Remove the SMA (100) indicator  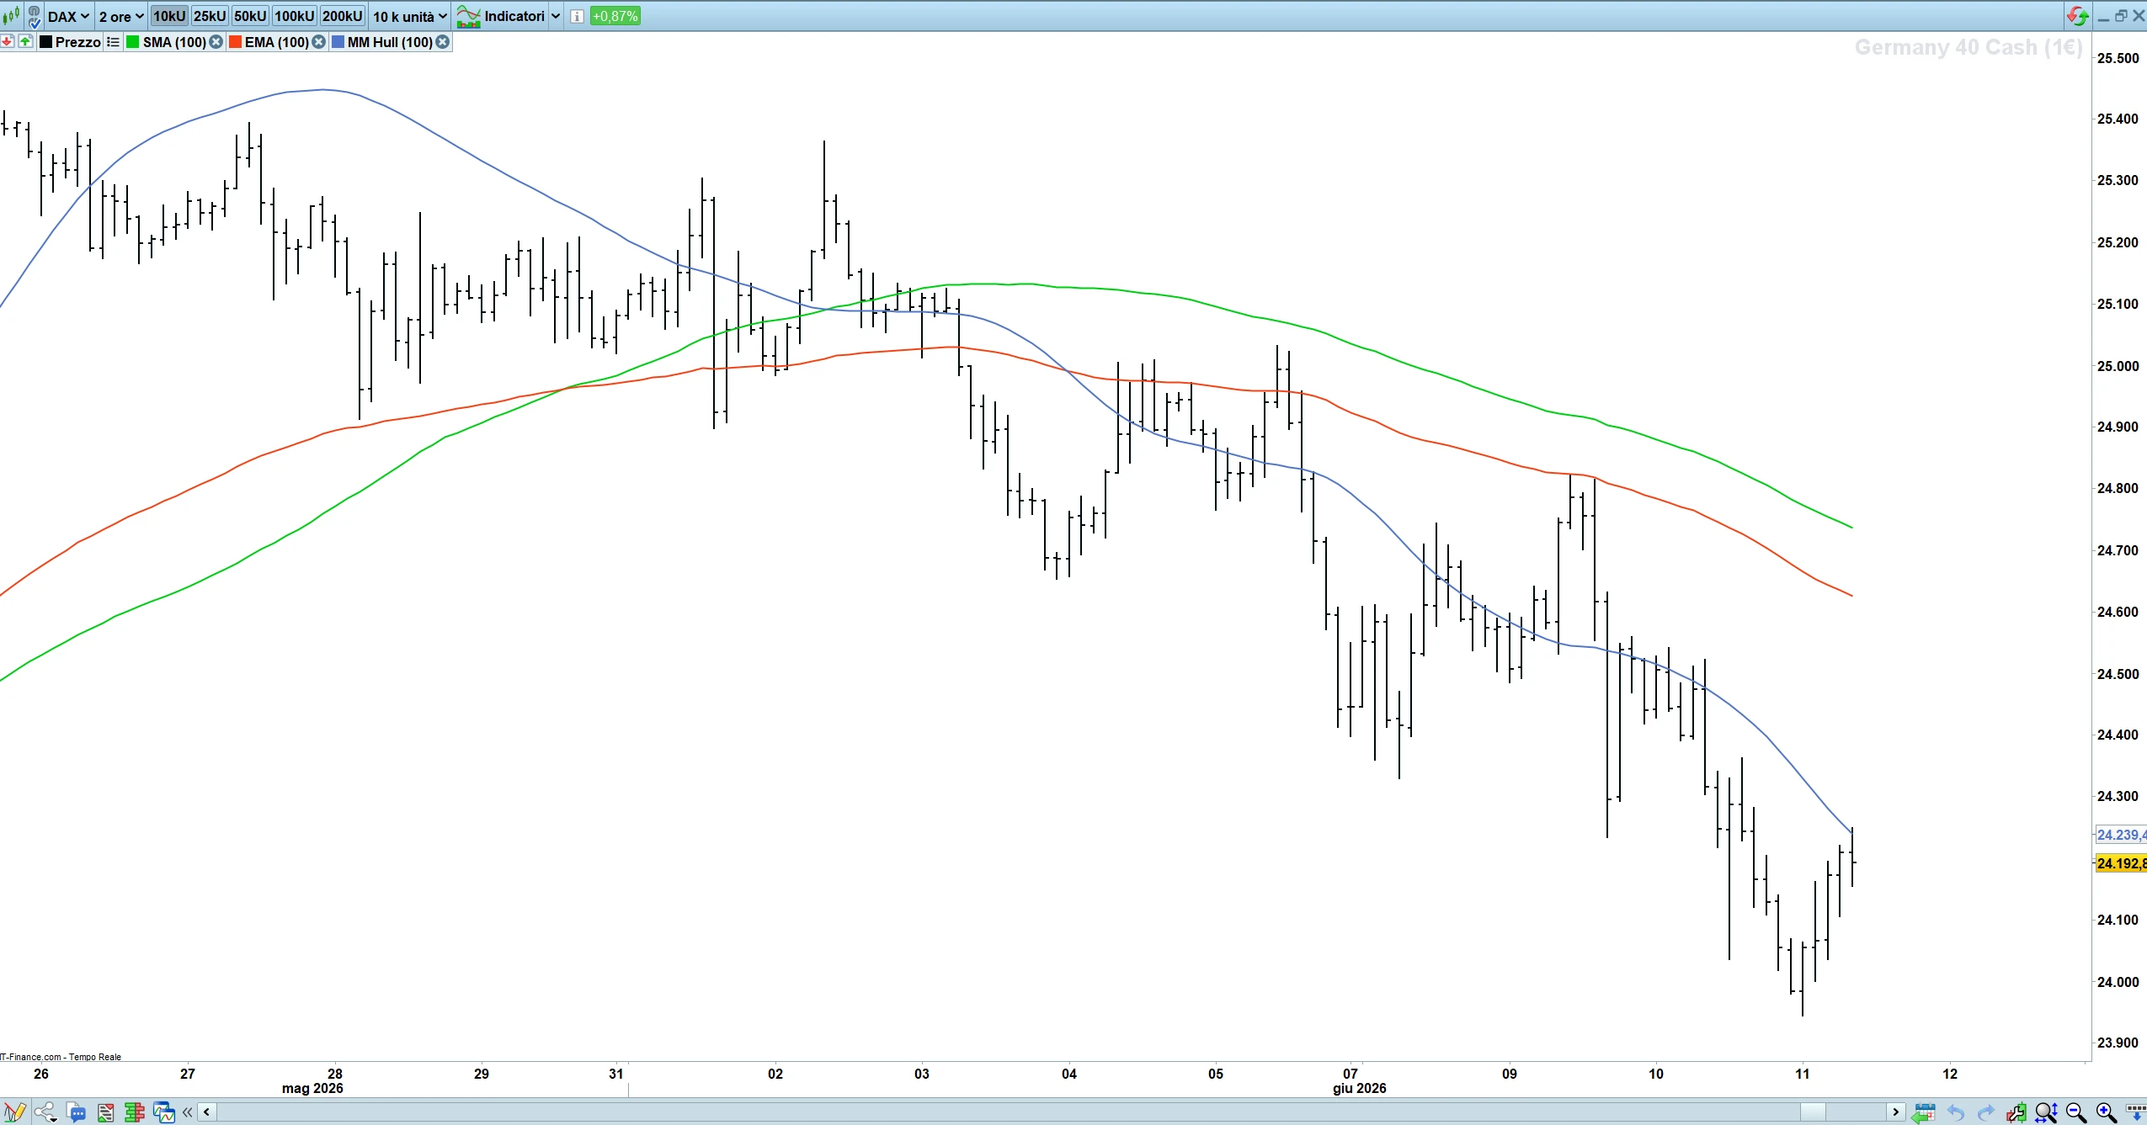[x=216, y=42]
